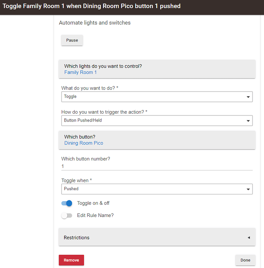Click the arrow icon on the trigger action dropdown

(248, 121)
